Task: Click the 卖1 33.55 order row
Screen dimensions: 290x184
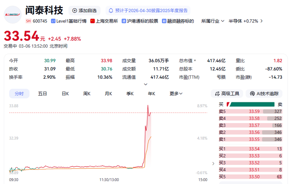Action: pyautogui.click(x=250, y=139)
